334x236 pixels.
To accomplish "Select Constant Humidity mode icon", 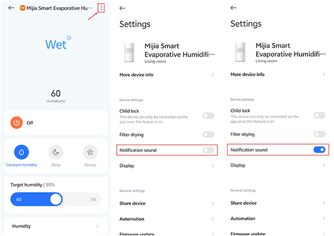I will point(21,152).
